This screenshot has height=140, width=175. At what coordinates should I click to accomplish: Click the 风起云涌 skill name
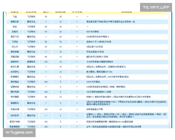pyautogui.click(x=15, y=109)
